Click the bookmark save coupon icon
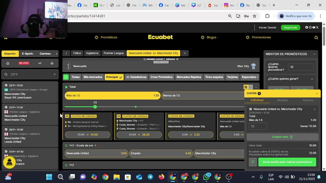The height and width of the screenshot is (183, 326). click(x=253, y=162)
